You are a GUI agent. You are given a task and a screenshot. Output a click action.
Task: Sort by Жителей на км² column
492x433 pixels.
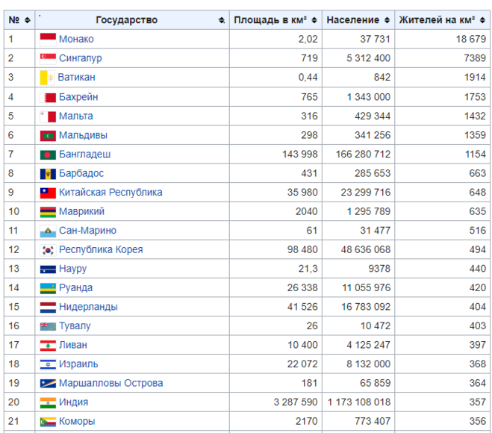pos(443,20)
